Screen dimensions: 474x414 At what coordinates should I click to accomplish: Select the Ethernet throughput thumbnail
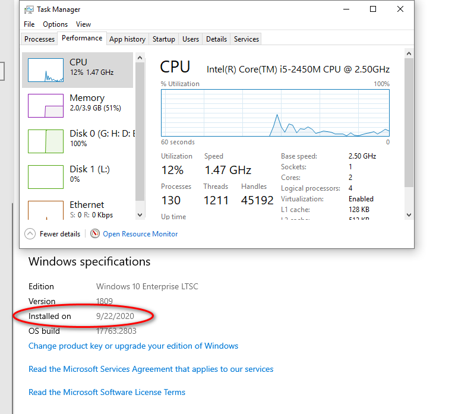tap(46, 210)
